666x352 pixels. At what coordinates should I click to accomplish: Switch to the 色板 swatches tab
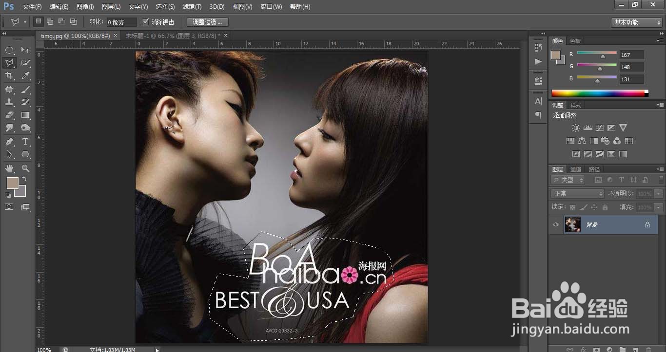click(575, 41)
